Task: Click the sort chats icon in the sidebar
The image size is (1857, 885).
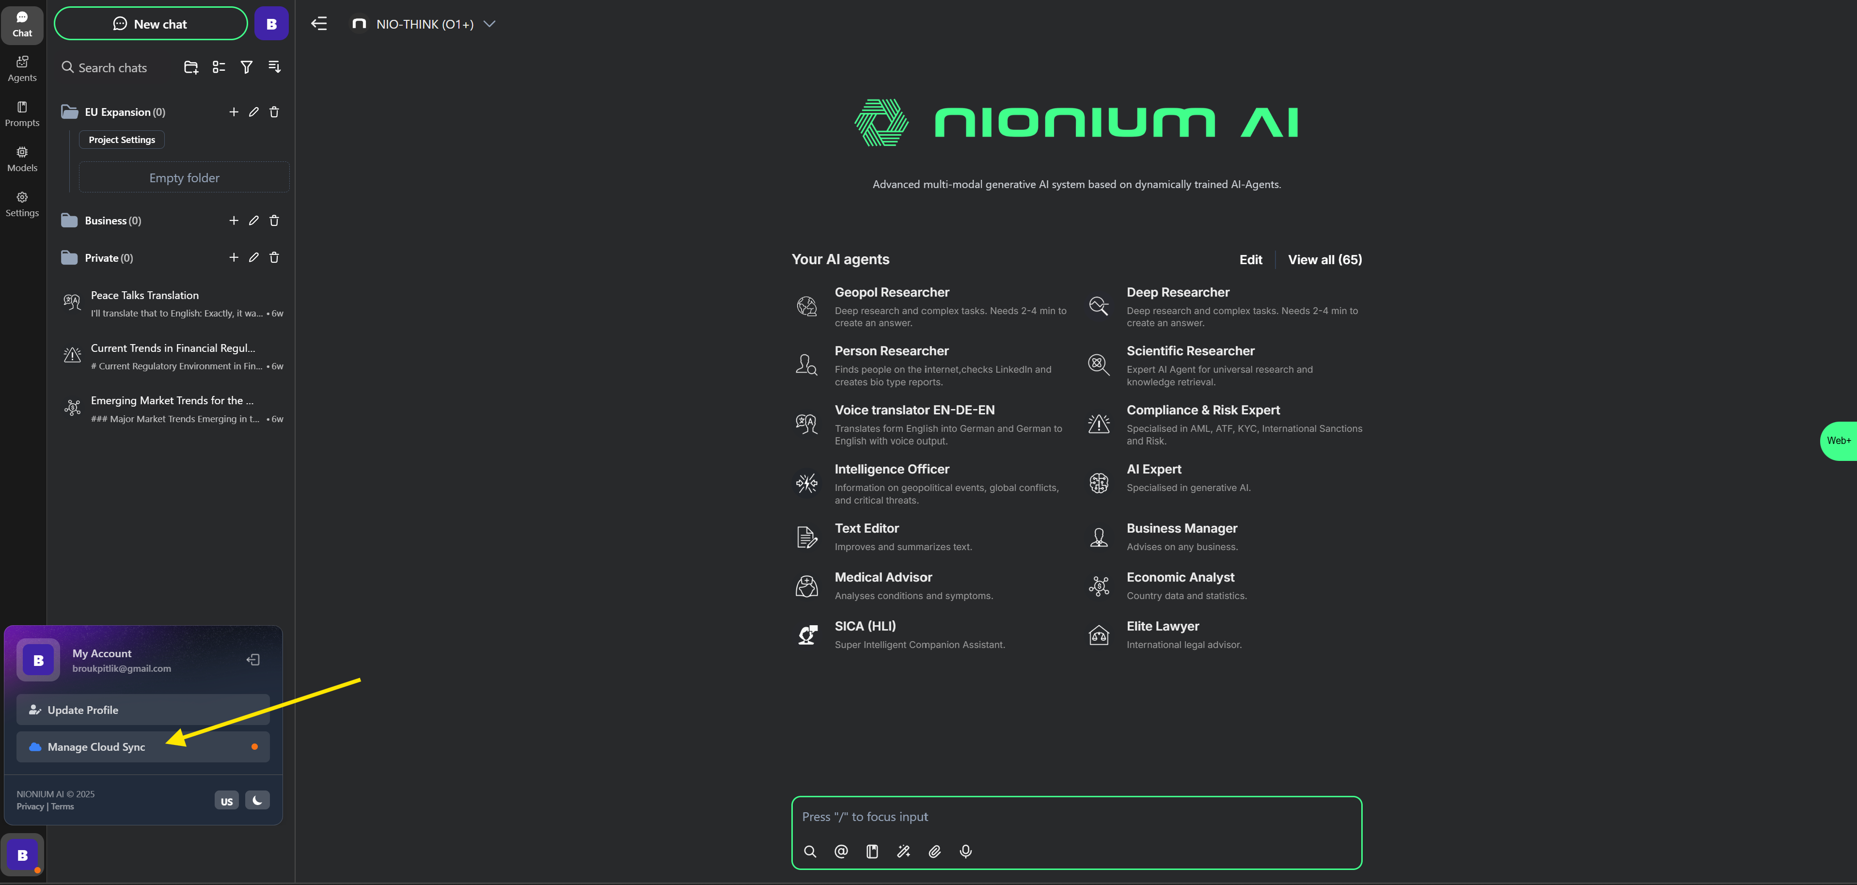Action: pos(274,66)
